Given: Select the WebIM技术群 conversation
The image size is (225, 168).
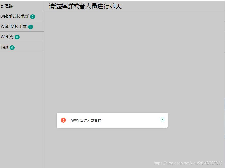Looking at the screenshot, I should [x=14, y=26].
